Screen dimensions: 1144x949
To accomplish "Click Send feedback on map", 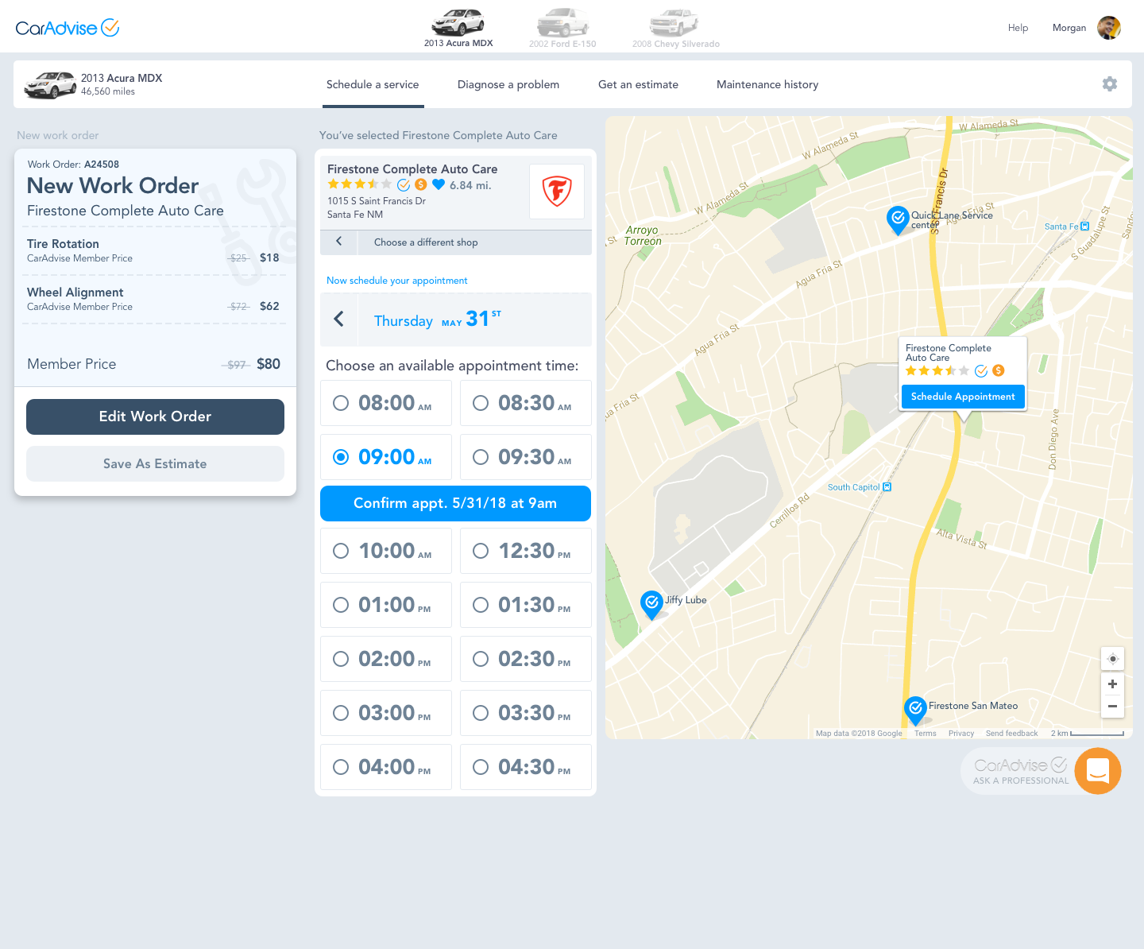I will tap(1011, 734).
